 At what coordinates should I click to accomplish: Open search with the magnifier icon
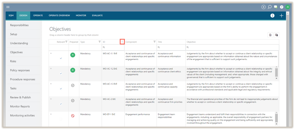270,7
